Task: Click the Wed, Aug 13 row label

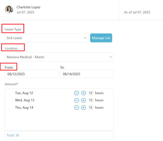Action: point(25,100)
